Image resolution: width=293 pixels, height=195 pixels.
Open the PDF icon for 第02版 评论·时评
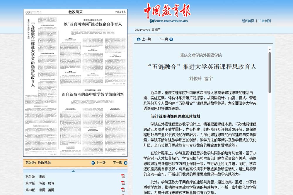point(123,183)
